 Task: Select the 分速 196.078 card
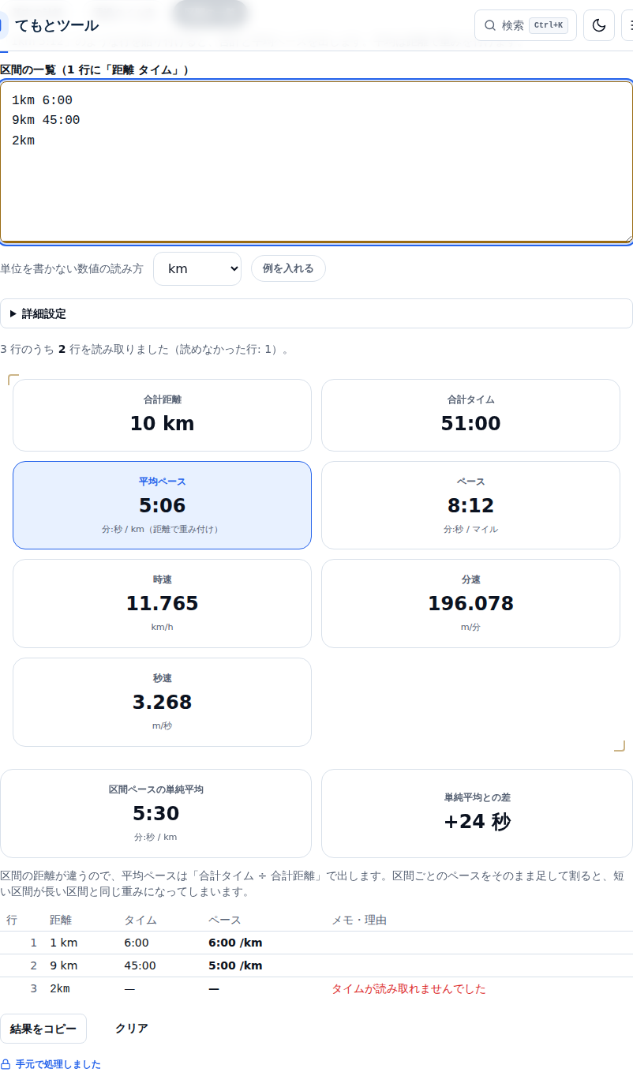(x=470, y=603)
